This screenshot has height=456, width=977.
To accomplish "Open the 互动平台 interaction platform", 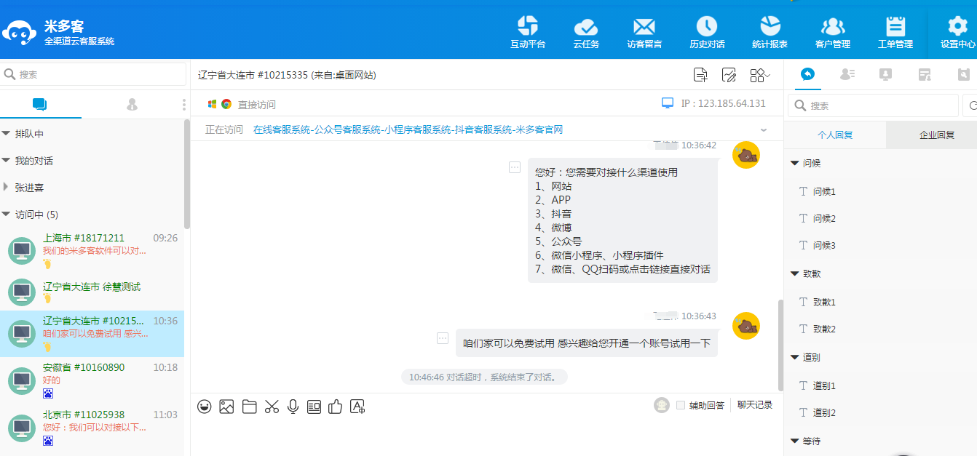I will point(527,32).
